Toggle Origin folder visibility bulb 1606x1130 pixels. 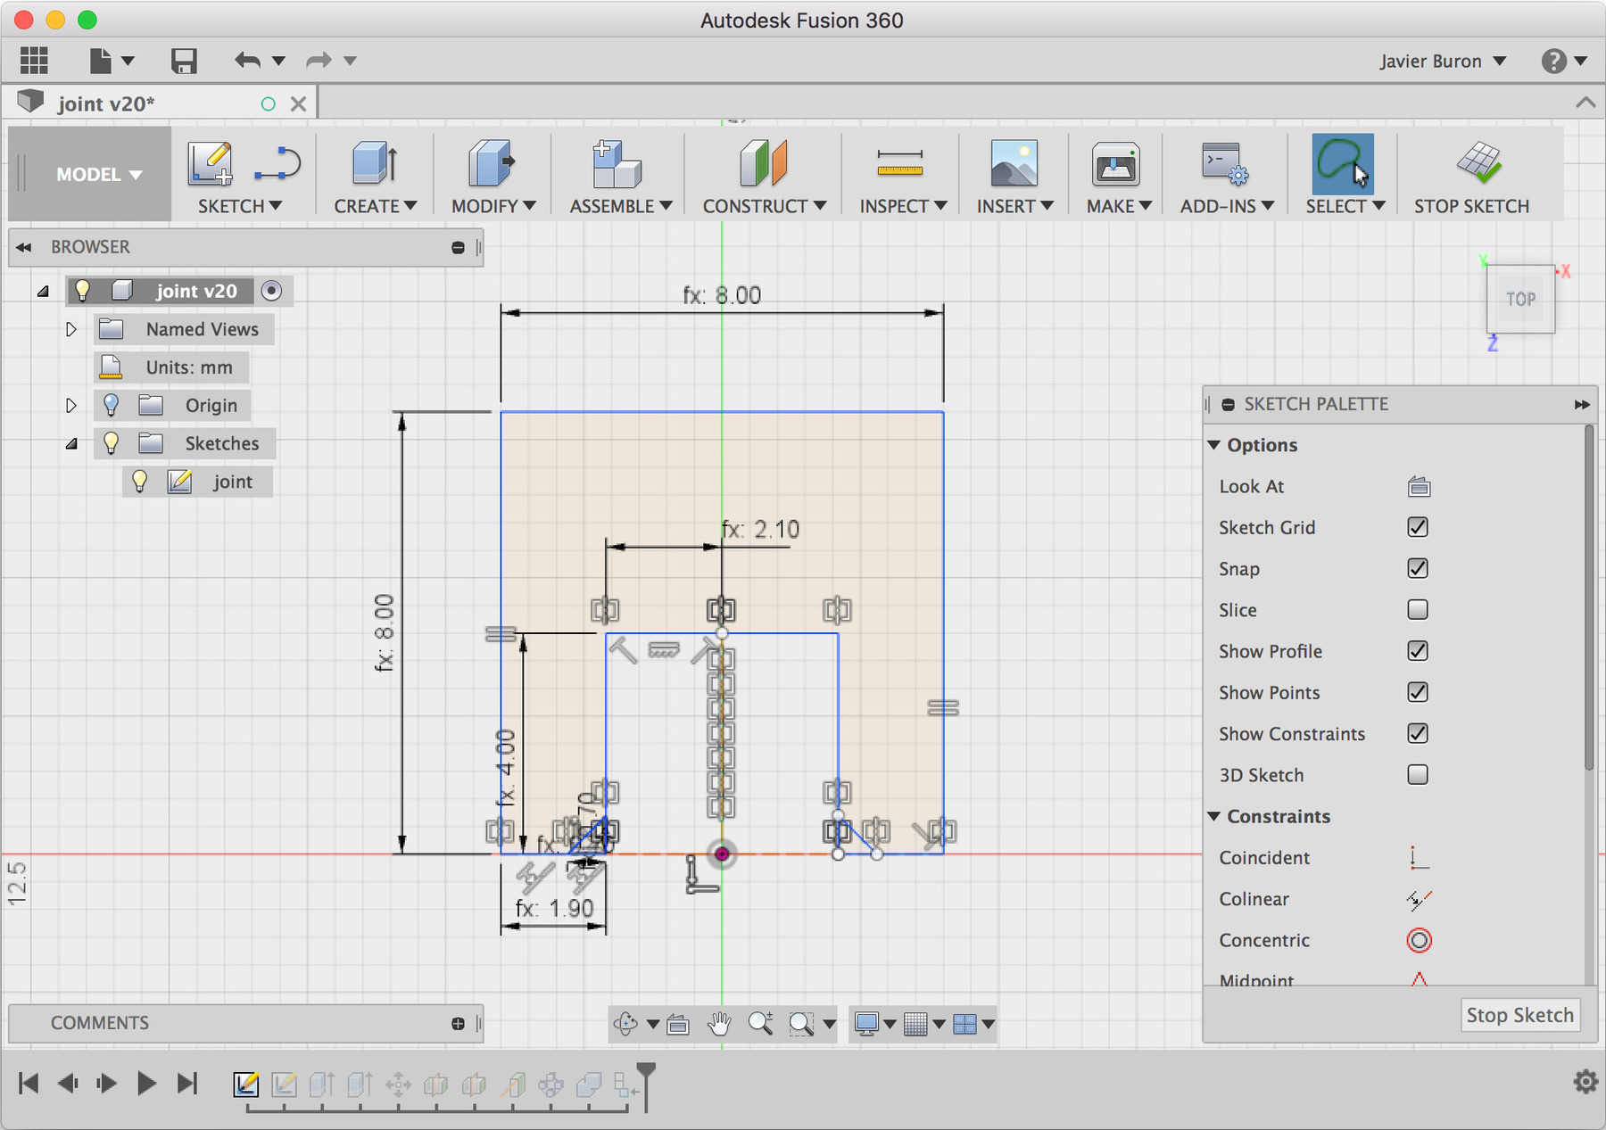pos(111,405)
